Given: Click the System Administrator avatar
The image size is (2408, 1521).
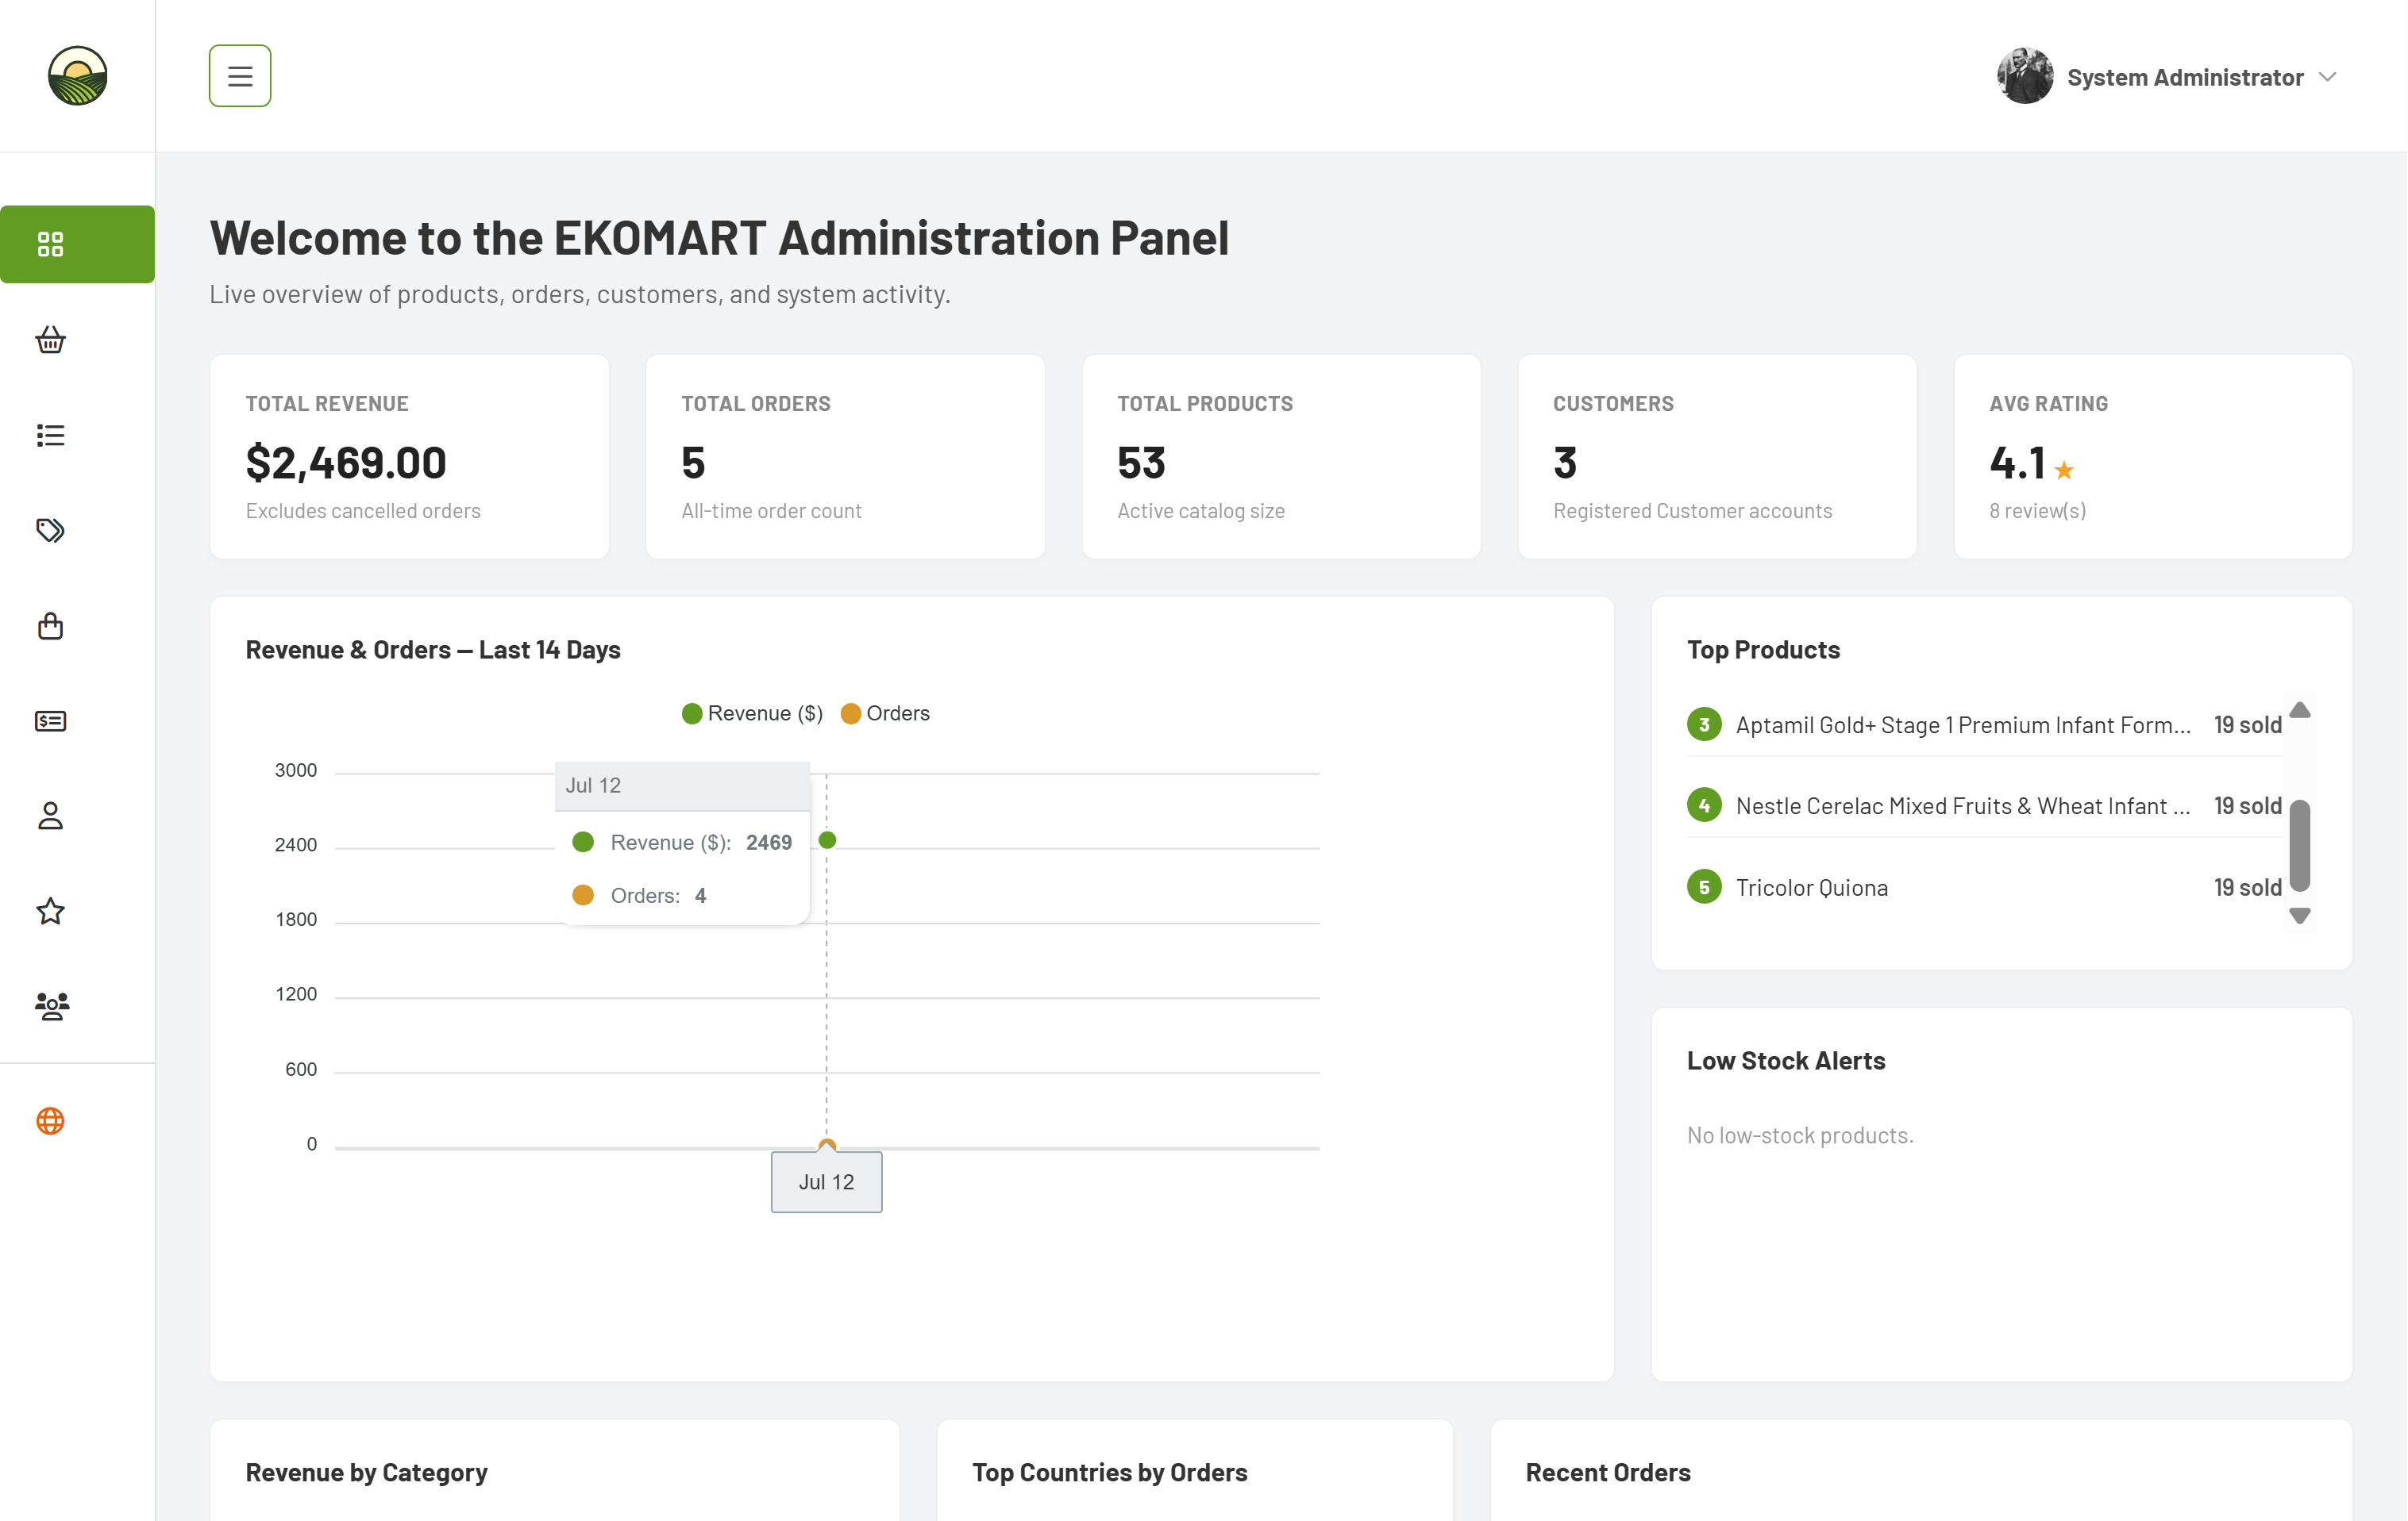Looking at the screenshot, I should tap(2024, 76).
